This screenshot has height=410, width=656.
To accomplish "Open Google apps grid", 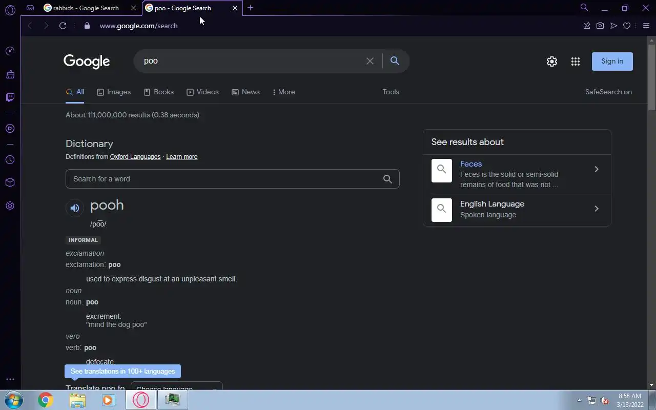I will pos(576,61).
